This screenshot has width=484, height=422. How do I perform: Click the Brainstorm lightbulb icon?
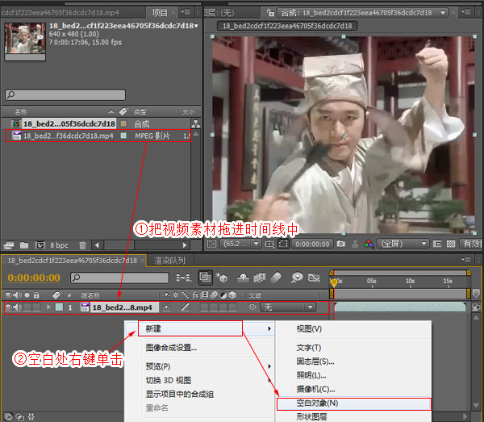(297, 278)
